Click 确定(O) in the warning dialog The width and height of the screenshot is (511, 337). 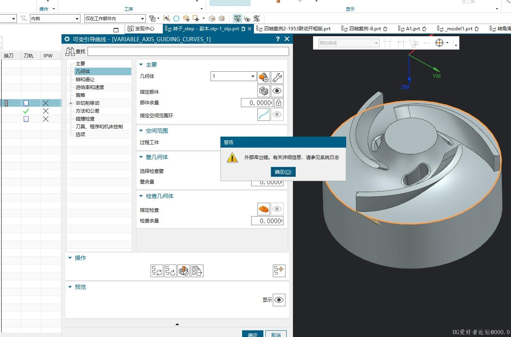tap(283, 172)
